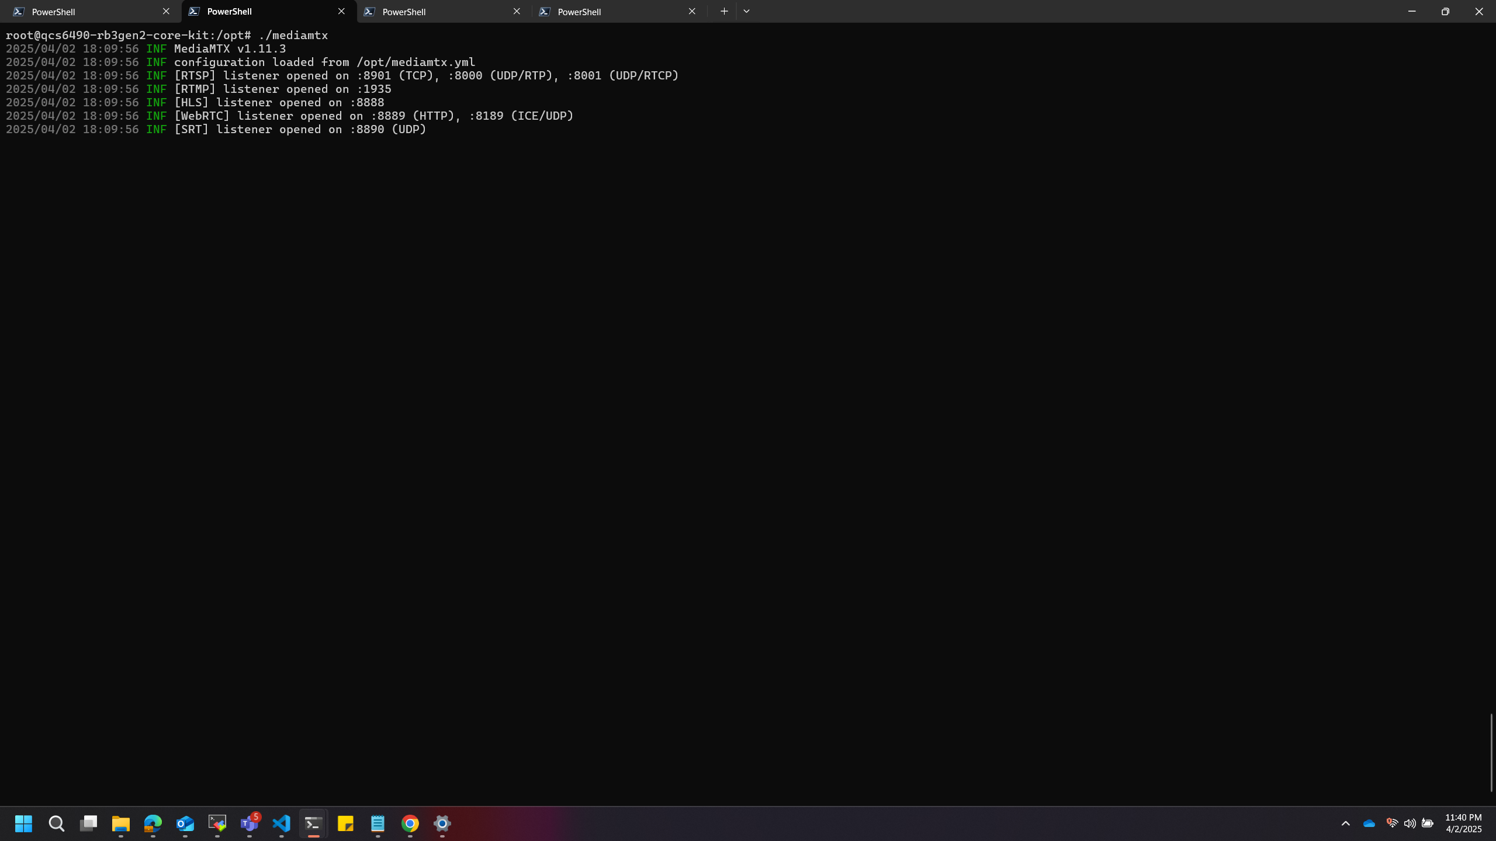Open a new terminal tab with plus
Screen dimensions: 1496x841
724,11
